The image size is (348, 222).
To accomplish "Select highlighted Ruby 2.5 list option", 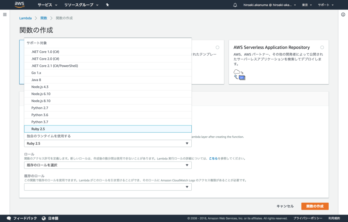I will click(x=108, y=129).
